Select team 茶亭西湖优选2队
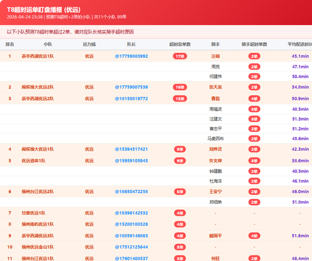The height and width of the screenshot is (261, 312). coord(37,98)
